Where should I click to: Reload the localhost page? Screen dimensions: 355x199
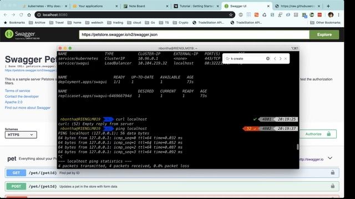click(x=21, y=15)
